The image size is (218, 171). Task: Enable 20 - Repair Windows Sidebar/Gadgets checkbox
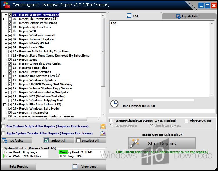click(10, 92)
